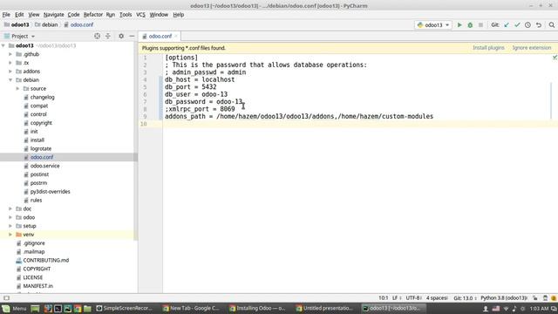Collapse all in the Project panel
558x314 pixels.
(x=108, y=36)
